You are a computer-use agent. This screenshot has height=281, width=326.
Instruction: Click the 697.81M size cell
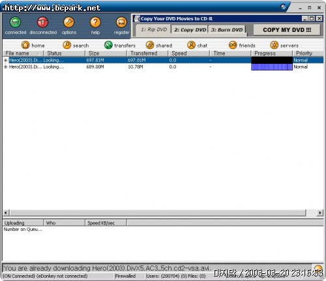click(x=95, y=60)
